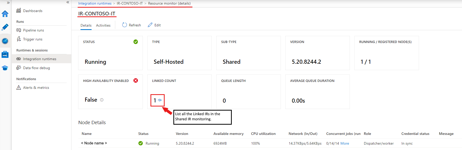The image size is (462, 150).
Task: Click the < Node name > row cell
Action: (x=94, y=143)
